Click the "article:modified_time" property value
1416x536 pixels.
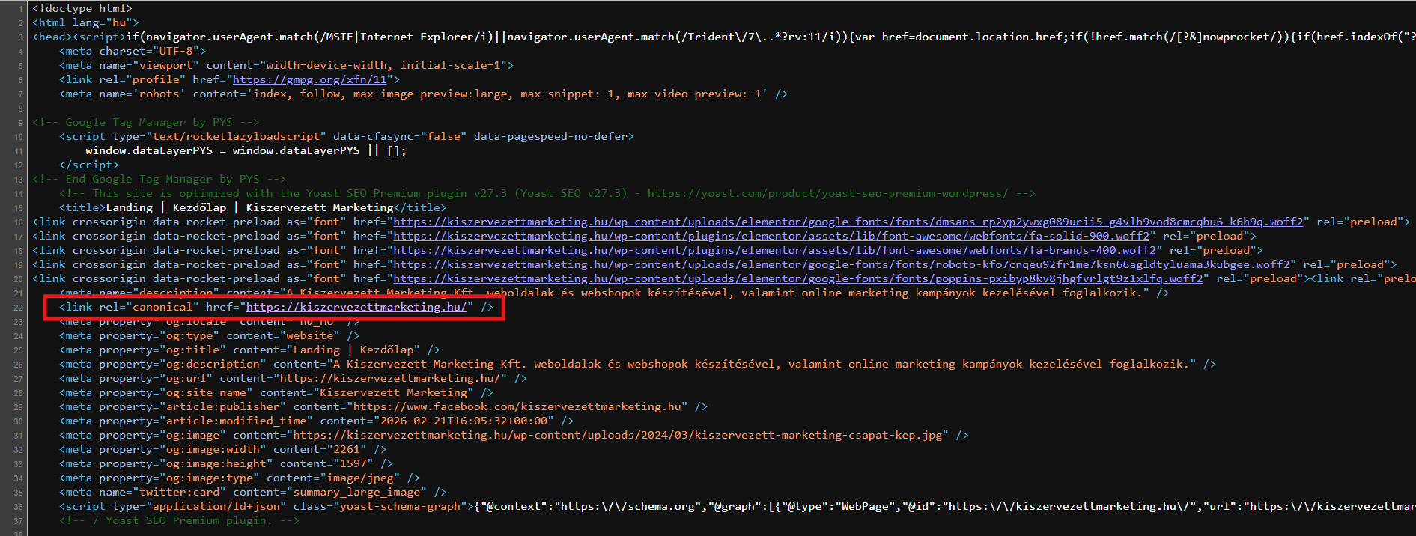pos(236,421)
